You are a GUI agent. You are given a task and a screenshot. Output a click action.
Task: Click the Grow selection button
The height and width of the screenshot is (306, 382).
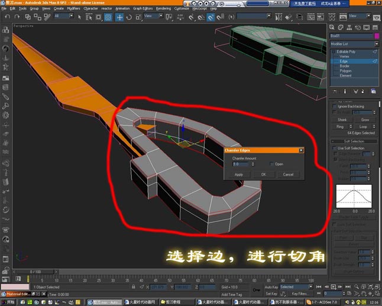365,120
